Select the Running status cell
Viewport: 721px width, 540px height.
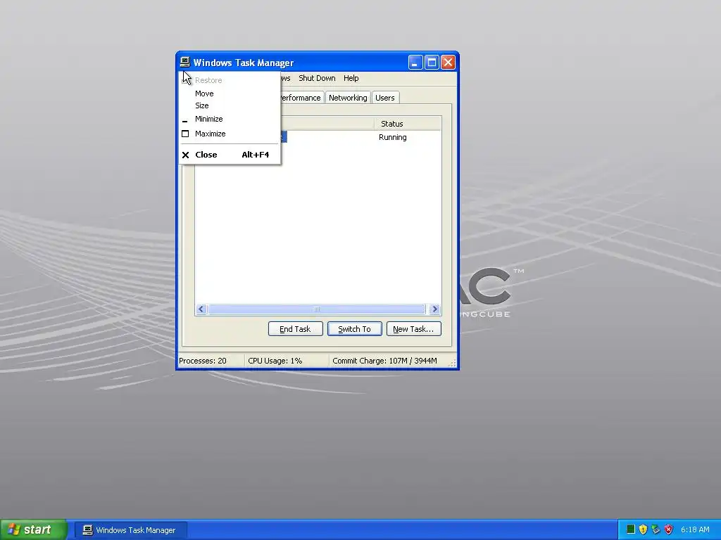pos(393,137)
